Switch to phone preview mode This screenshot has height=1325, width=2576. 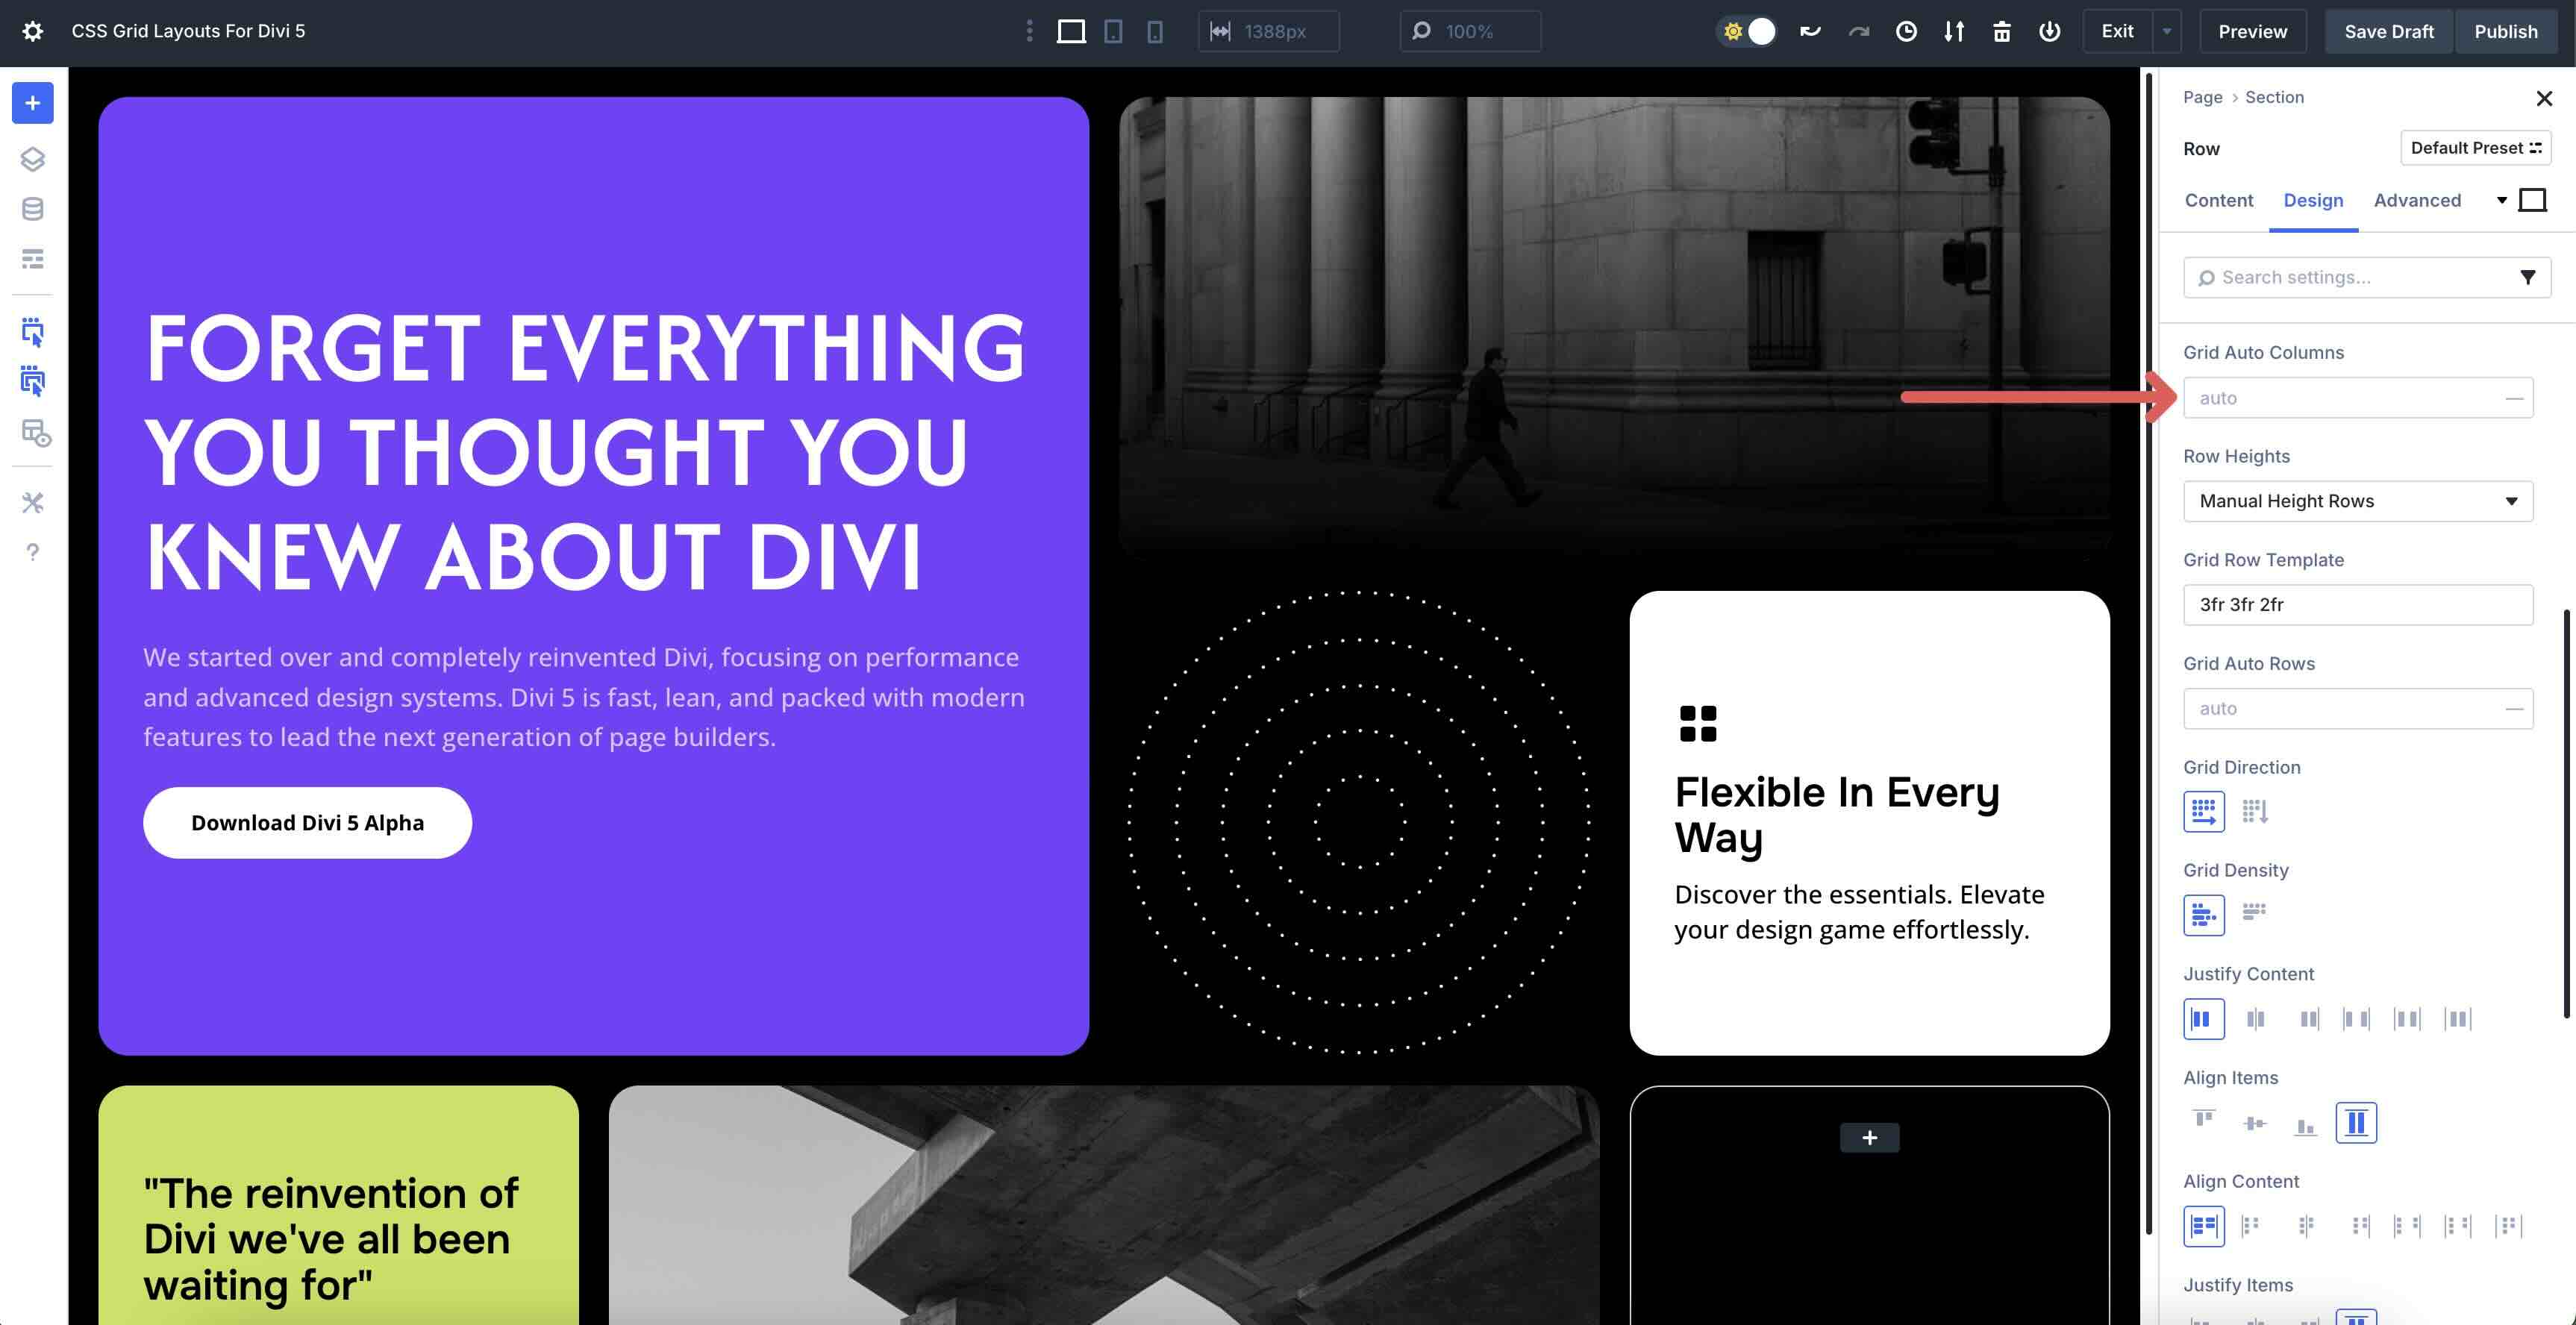pyautogui.click(x=1156, y=31)
